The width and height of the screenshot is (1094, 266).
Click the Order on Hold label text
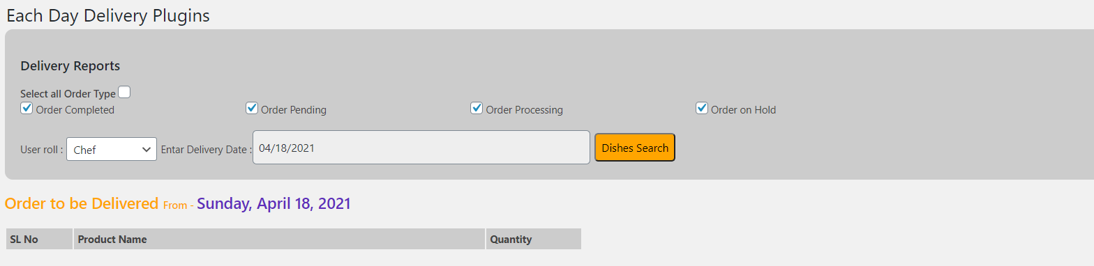click(744, 110)
